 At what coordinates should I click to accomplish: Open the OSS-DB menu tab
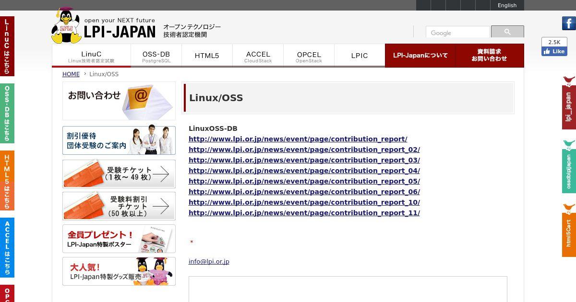(156, 56)
